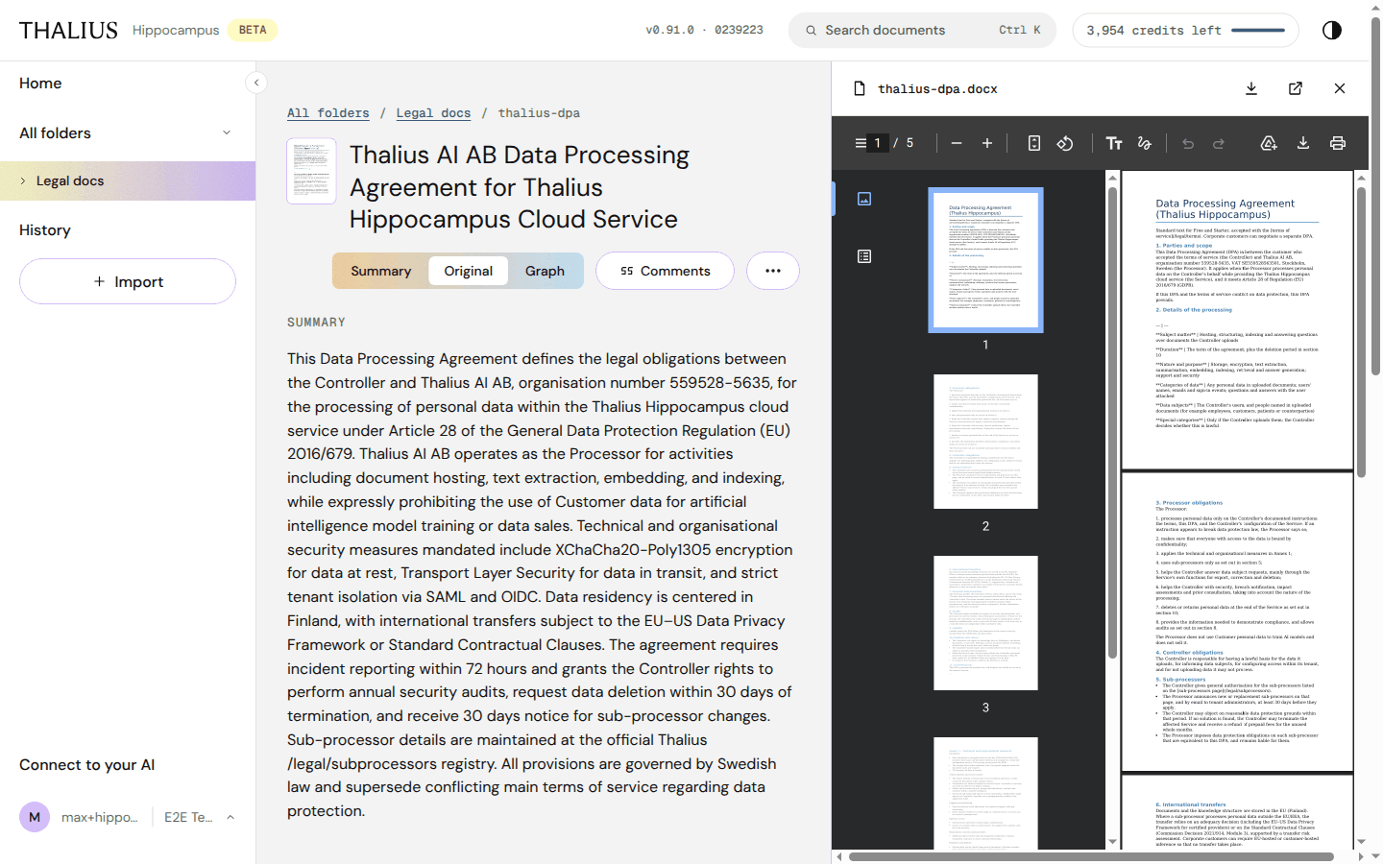
Task: Toggle the viewer sidebar menu
Action: pyautogui.click(x=861, y=143)
